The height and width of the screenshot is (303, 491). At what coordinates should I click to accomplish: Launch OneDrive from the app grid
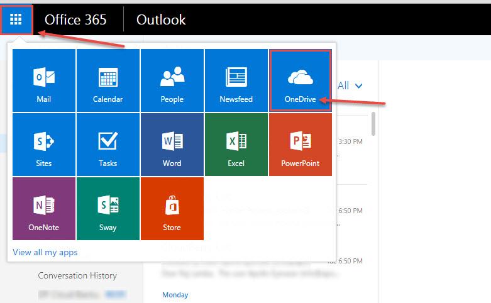[x=300, y=80]
